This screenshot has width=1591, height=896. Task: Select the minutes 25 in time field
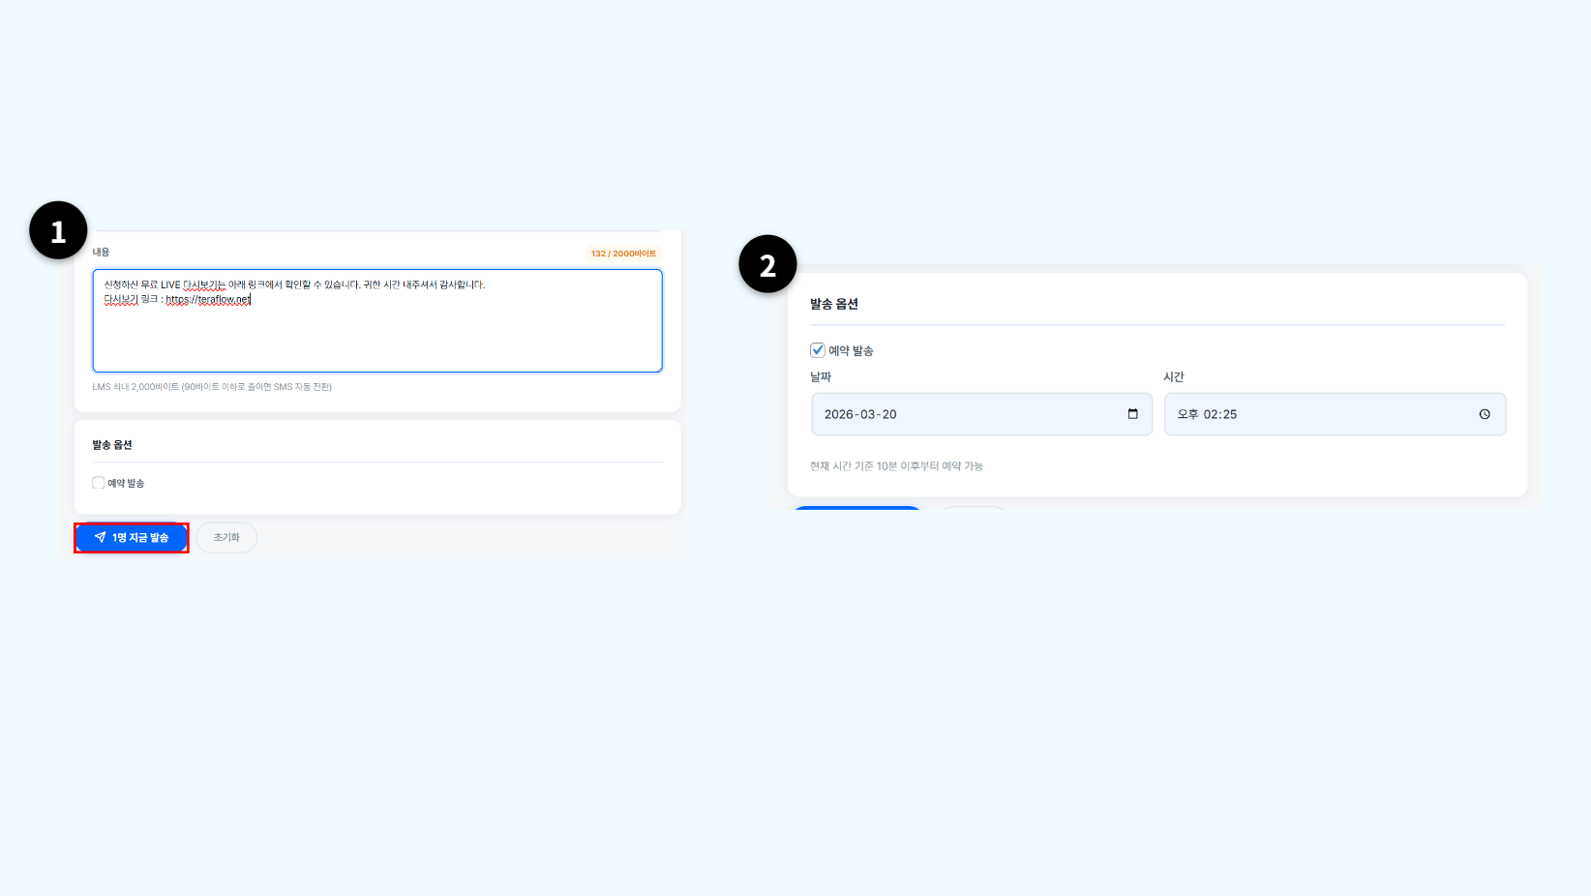point(1229,414)
